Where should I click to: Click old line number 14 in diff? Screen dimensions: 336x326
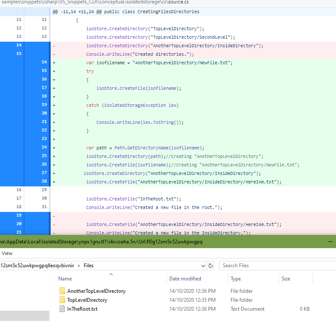(19, 45)
